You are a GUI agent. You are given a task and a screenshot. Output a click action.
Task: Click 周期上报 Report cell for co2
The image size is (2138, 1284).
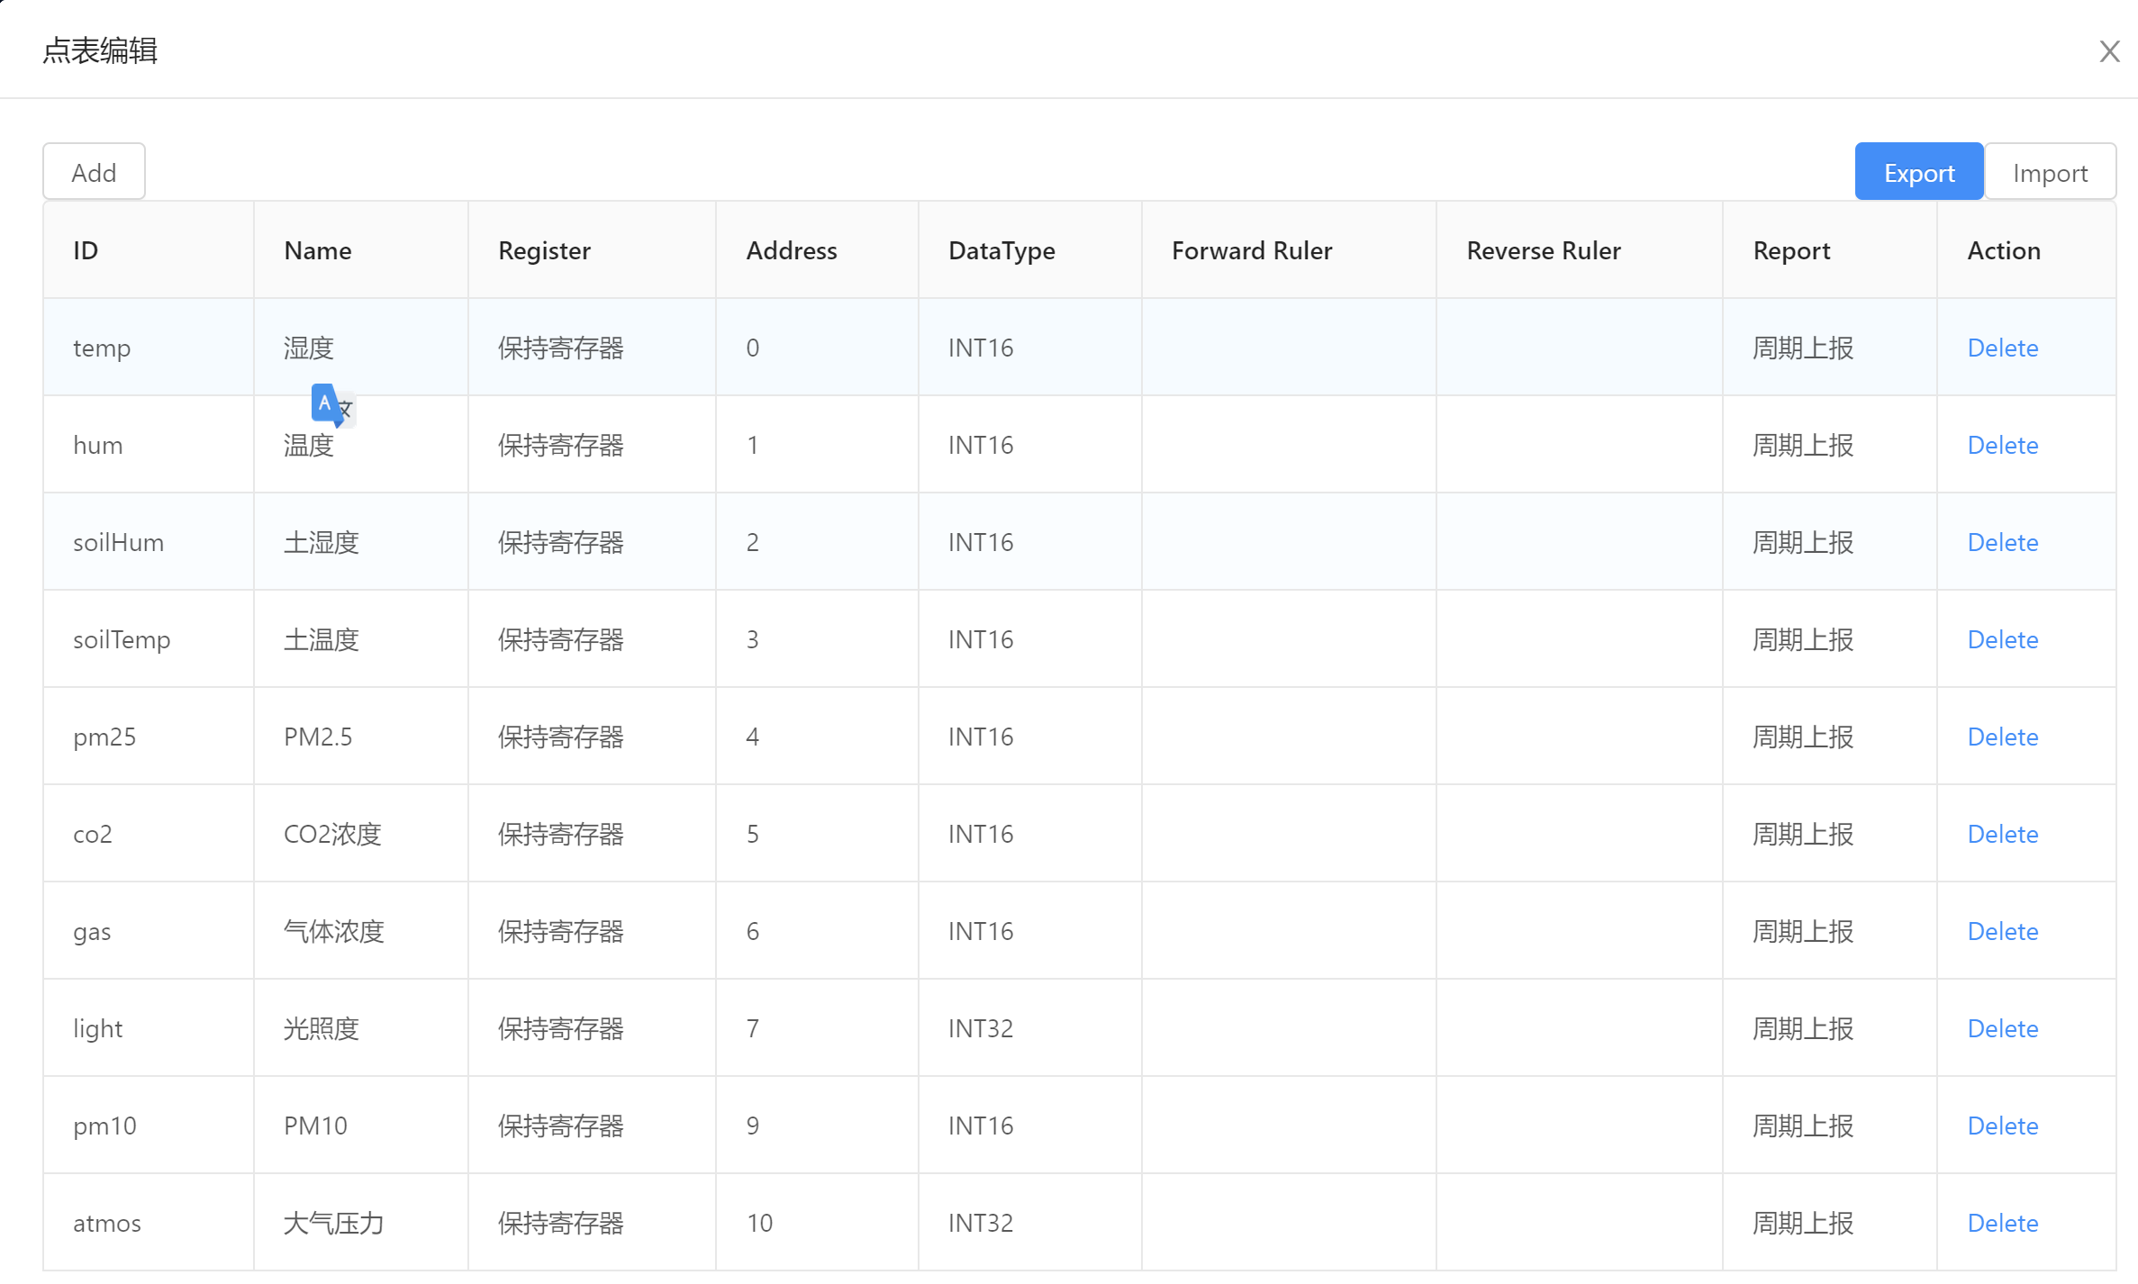tap(1802, 834)
